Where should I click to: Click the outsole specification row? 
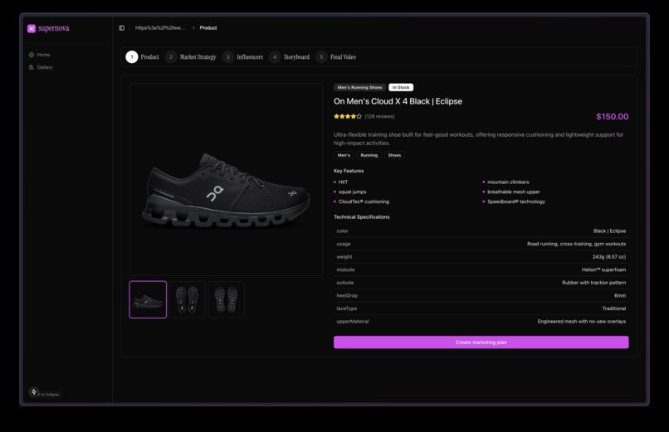(481, 283)
